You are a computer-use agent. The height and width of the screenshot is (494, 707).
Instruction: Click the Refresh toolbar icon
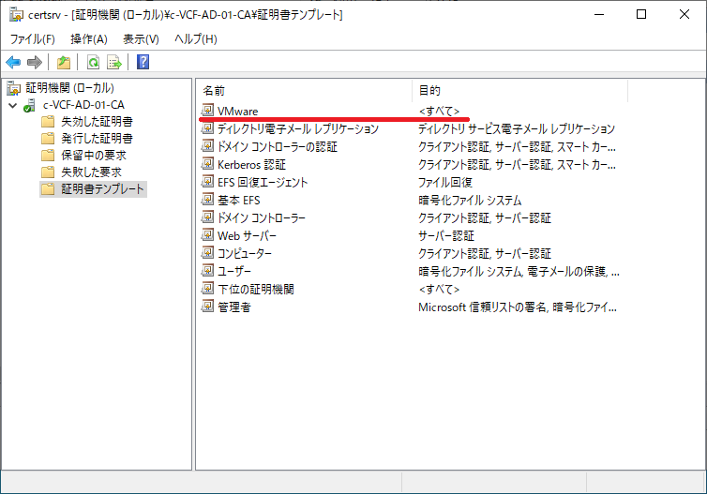pos(94,62)
